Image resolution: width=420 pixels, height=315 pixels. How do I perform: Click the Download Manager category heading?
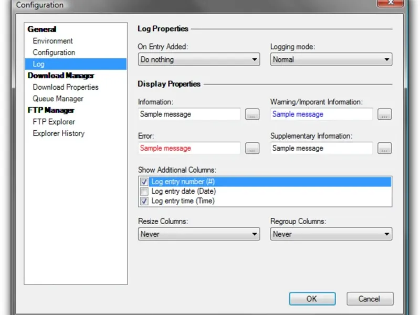pos(61,76)
